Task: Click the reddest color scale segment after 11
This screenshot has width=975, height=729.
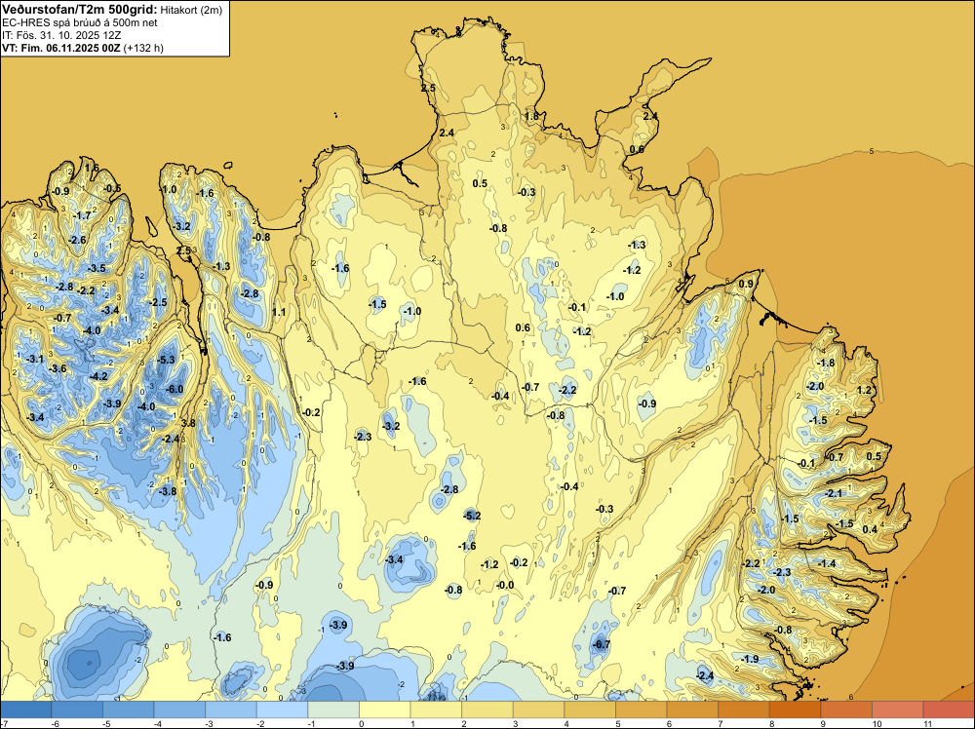Action: pos(949,710)
